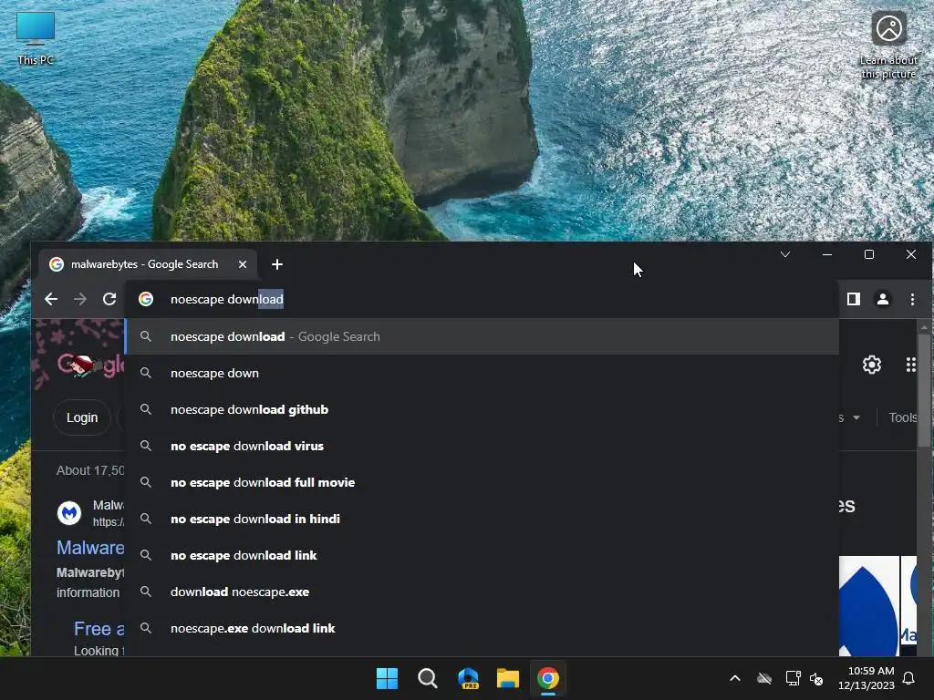The height and width of the screenshot is (700, 934).
Task: Click the muted volume tray icon
Action: pos(816,678)
